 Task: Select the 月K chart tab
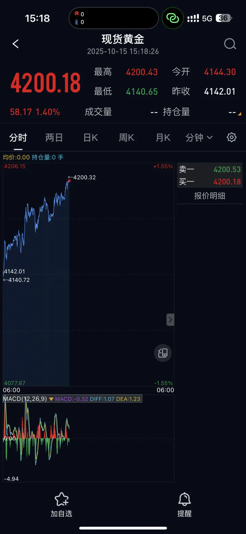click(x=163, y=138)
